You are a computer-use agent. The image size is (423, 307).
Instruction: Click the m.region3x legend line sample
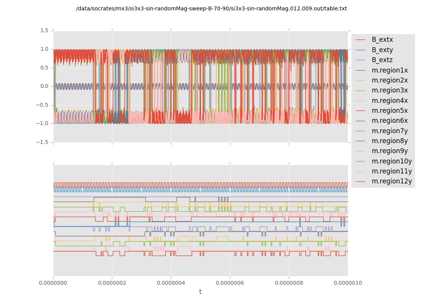click(x=360, y=91)
